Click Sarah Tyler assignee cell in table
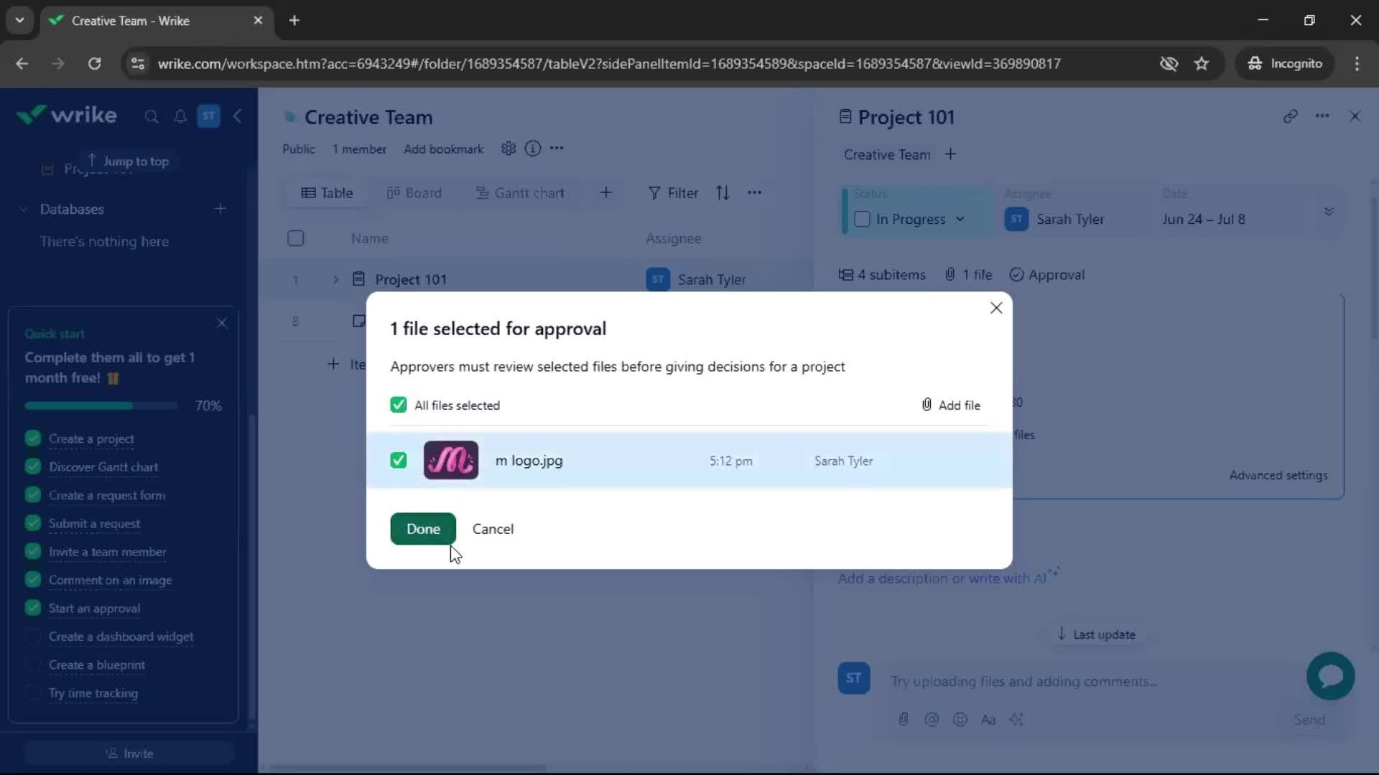 tap(696, 280)
